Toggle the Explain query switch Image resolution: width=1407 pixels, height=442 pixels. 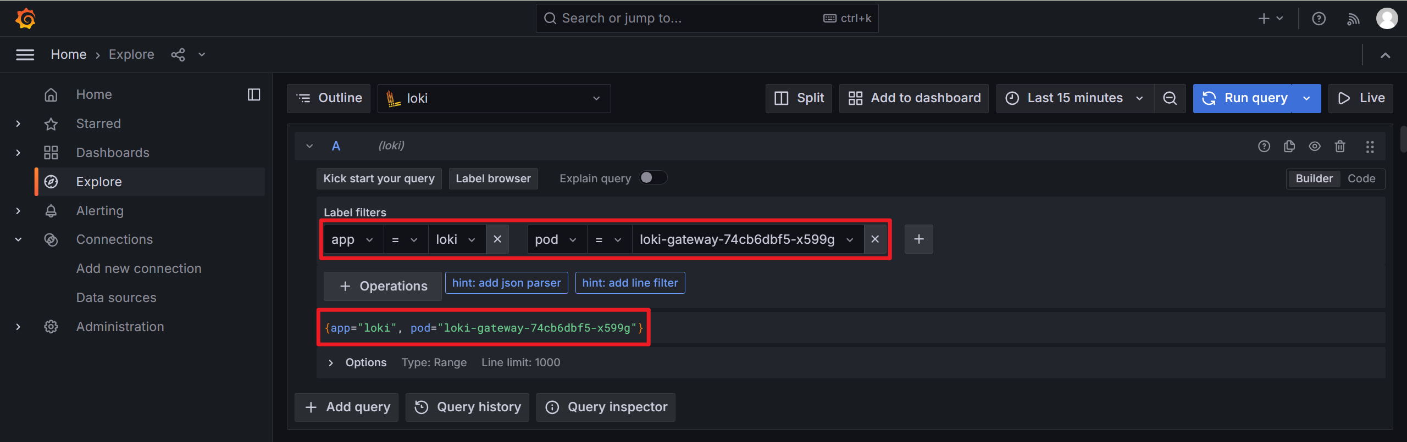(x=653, y=178)
